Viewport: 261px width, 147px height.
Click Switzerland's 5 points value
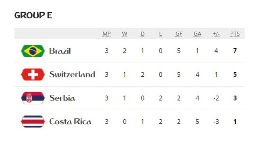click(235, 74)
